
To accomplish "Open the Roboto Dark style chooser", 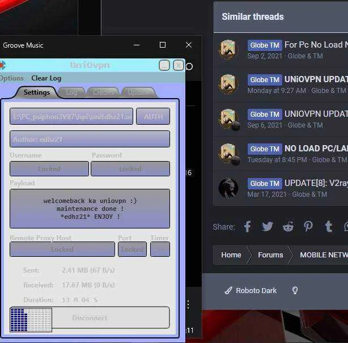I will pos(256,291).
